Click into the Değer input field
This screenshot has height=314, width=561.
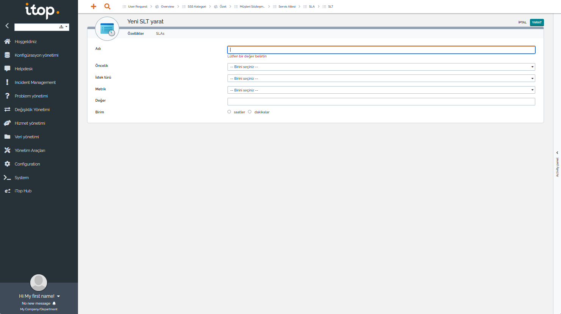point(381,102)
